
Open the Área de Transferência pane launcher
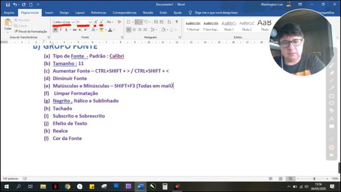(48, 37)
